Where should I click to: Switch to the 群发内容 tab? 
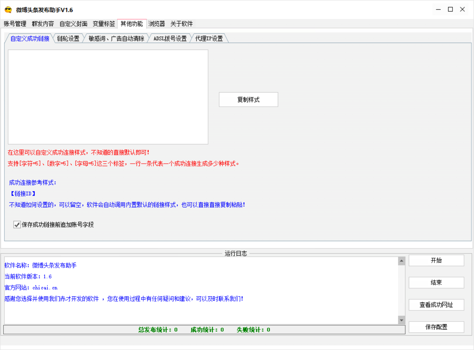[x=43, y=24]
